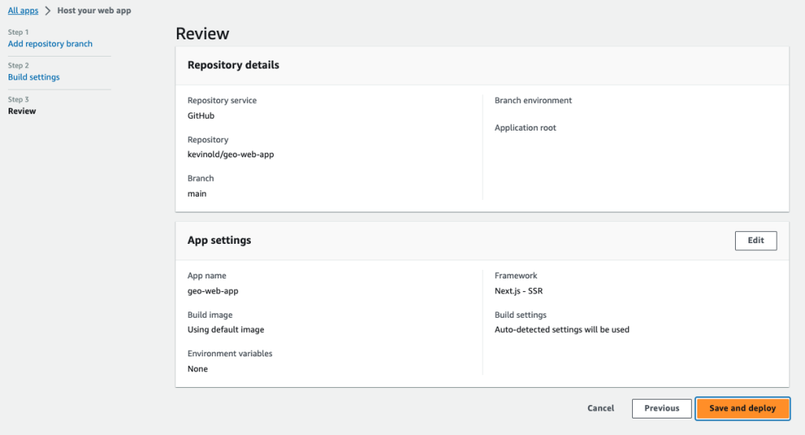Select the kevinold/geo-web-app repository text
Viewport: 805px width, 435px height.
230,155
